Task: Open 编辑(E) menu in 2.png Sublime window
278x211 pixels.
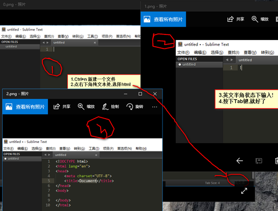Action: pyautogui.click(x=22, y=149)
